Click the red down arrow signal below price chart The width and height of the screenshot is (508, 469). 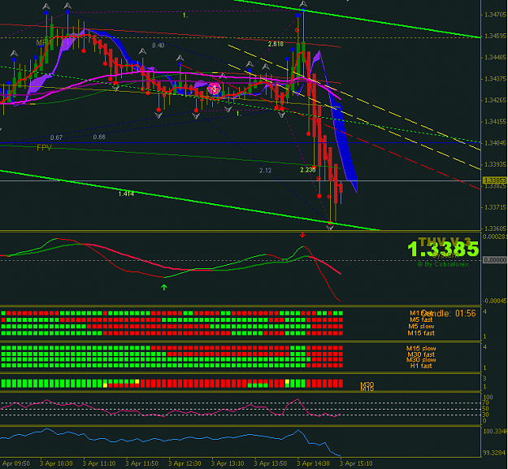point(302,234)
